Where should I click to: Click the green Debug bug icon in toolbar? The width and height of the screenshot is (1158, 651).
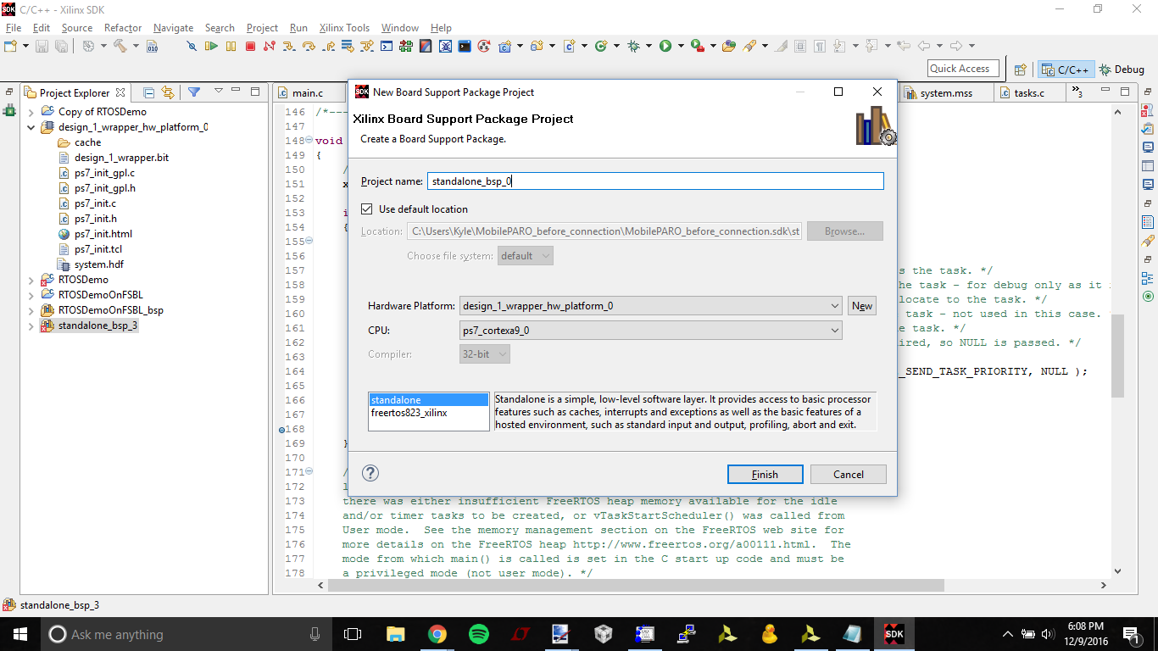pos(633,46)
